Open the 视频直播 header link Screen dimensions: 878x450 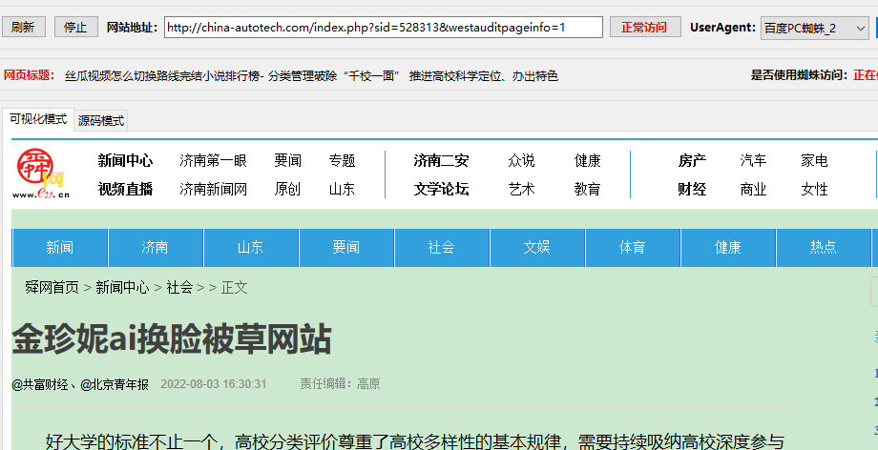click(x=125, y=189)
